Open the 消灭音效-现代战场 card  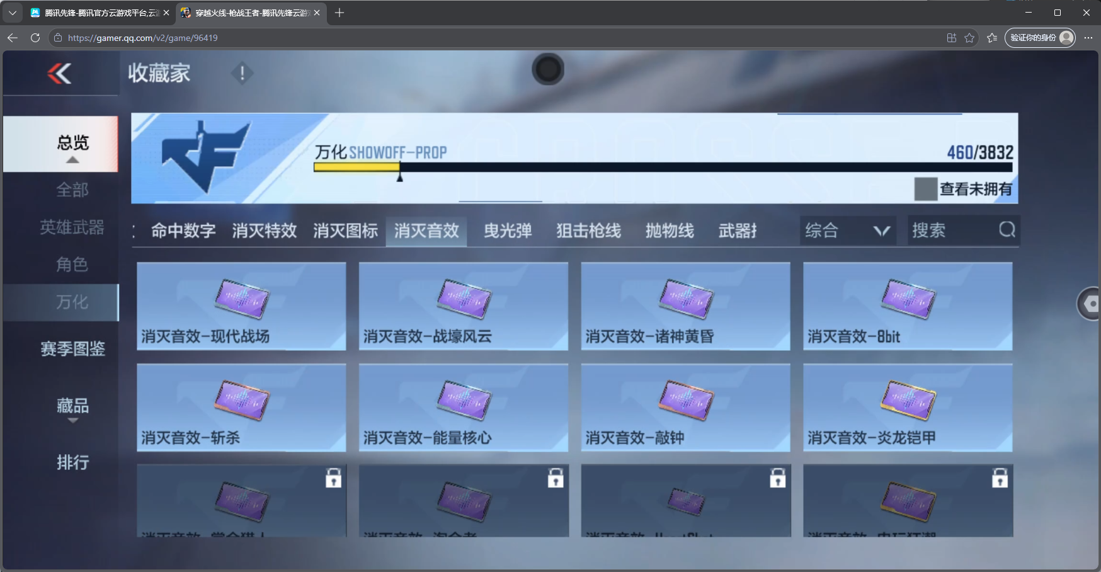coord(241,306)
